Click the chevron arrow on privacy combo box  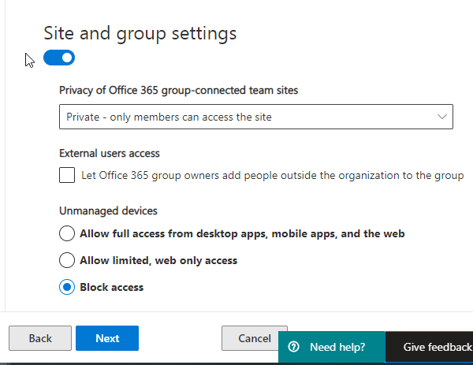(441, 117)
